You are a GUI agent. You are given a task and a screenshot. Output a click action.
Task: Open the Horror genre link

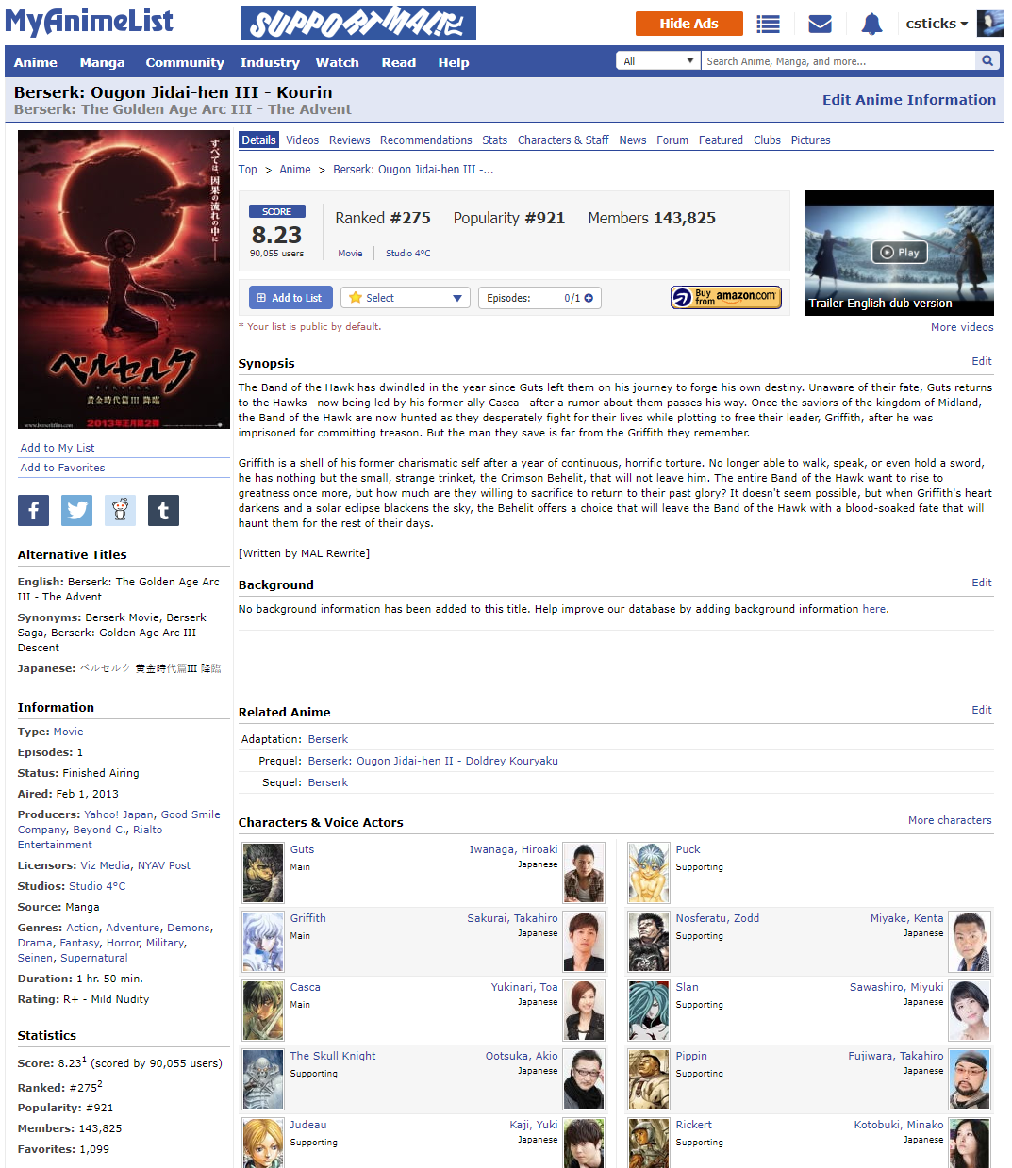(123, 943)
